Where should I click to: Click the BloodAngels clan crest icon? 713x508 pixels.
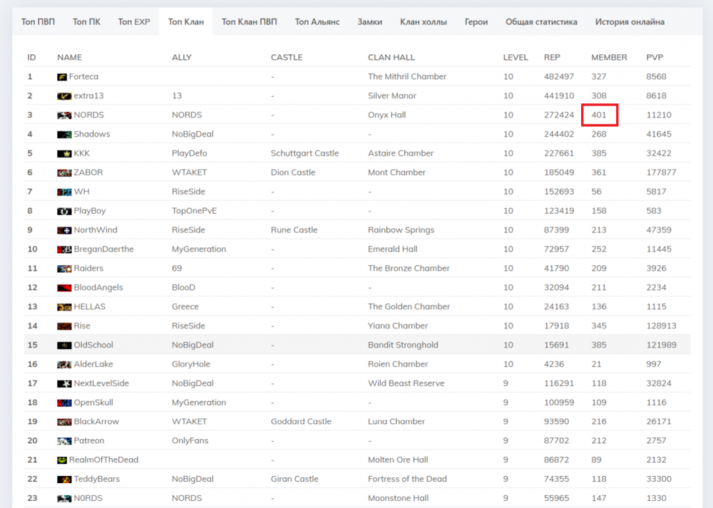(64, 288)
